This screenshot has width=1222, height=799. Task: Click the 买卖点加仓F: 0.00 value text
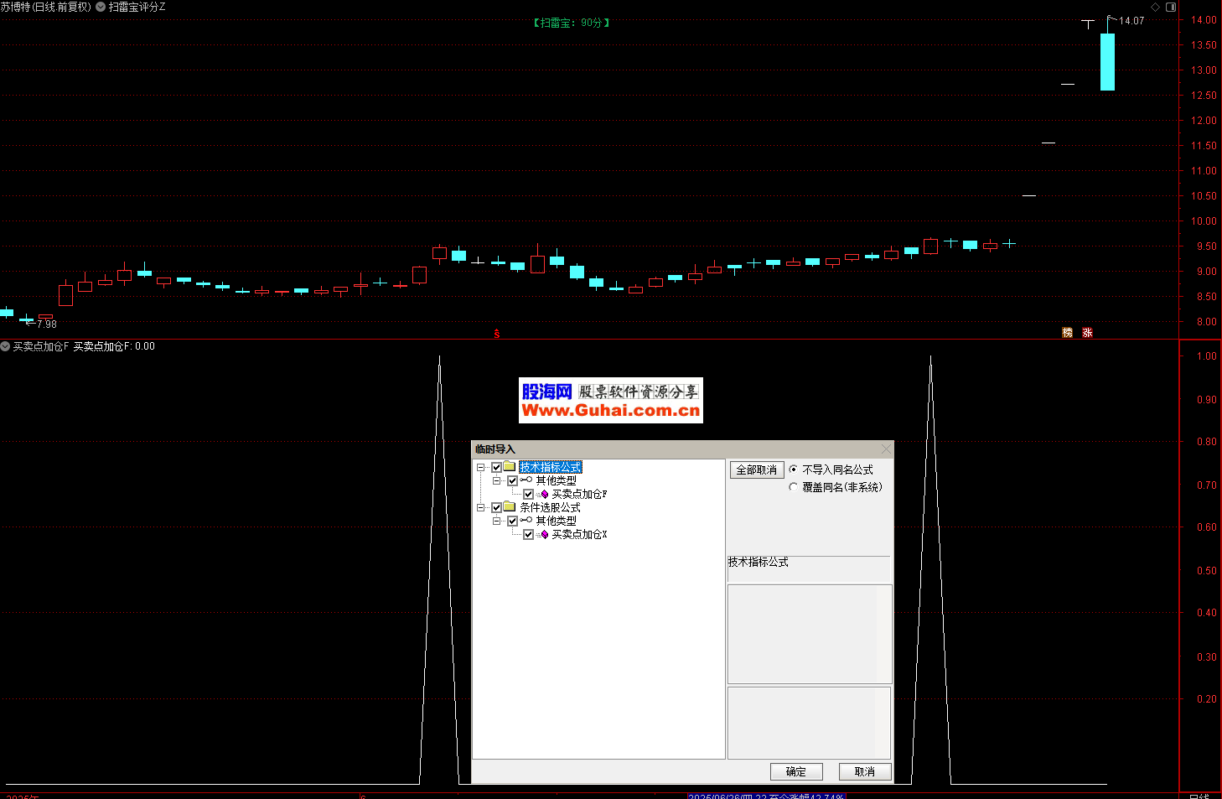(x=114, y=346)
